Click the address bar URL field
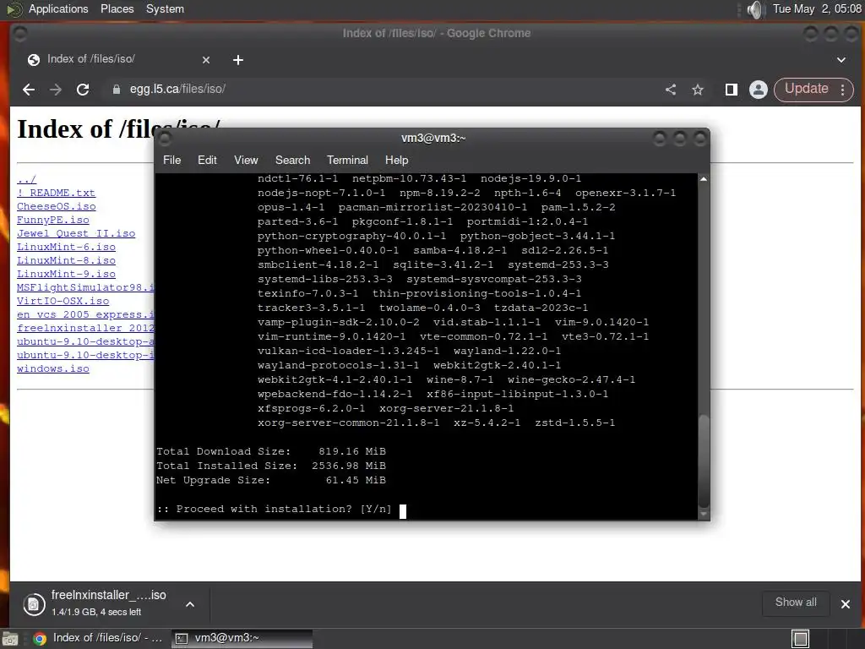This screenshot has height=649, width=865. 381,90
